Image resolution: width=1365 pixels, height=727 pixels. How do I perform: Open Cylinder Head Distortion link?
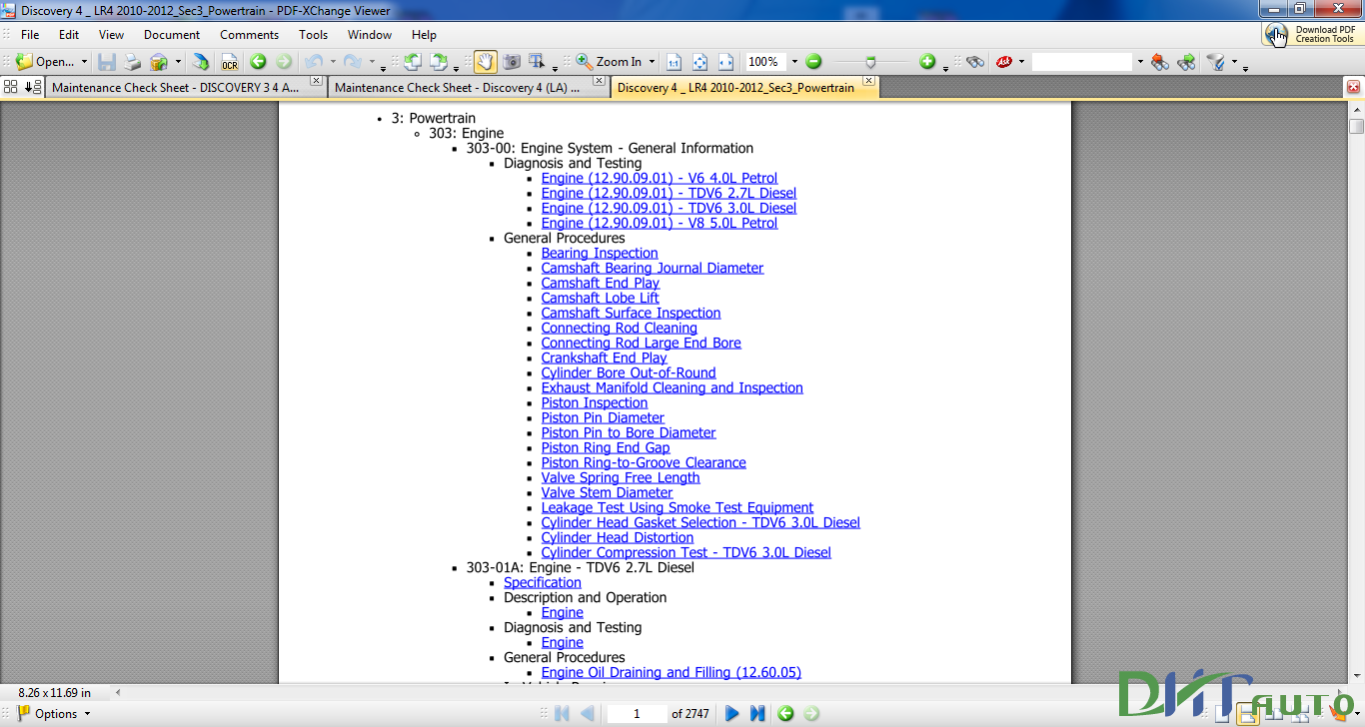coord(618,538)
